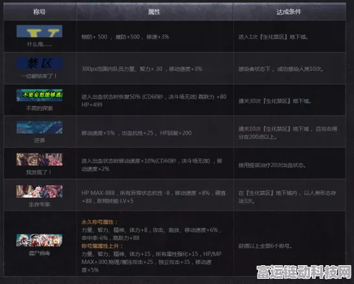Click the "禁区" title badge image
This screenshot has width=354, height=284.
(x=40, y=63)
